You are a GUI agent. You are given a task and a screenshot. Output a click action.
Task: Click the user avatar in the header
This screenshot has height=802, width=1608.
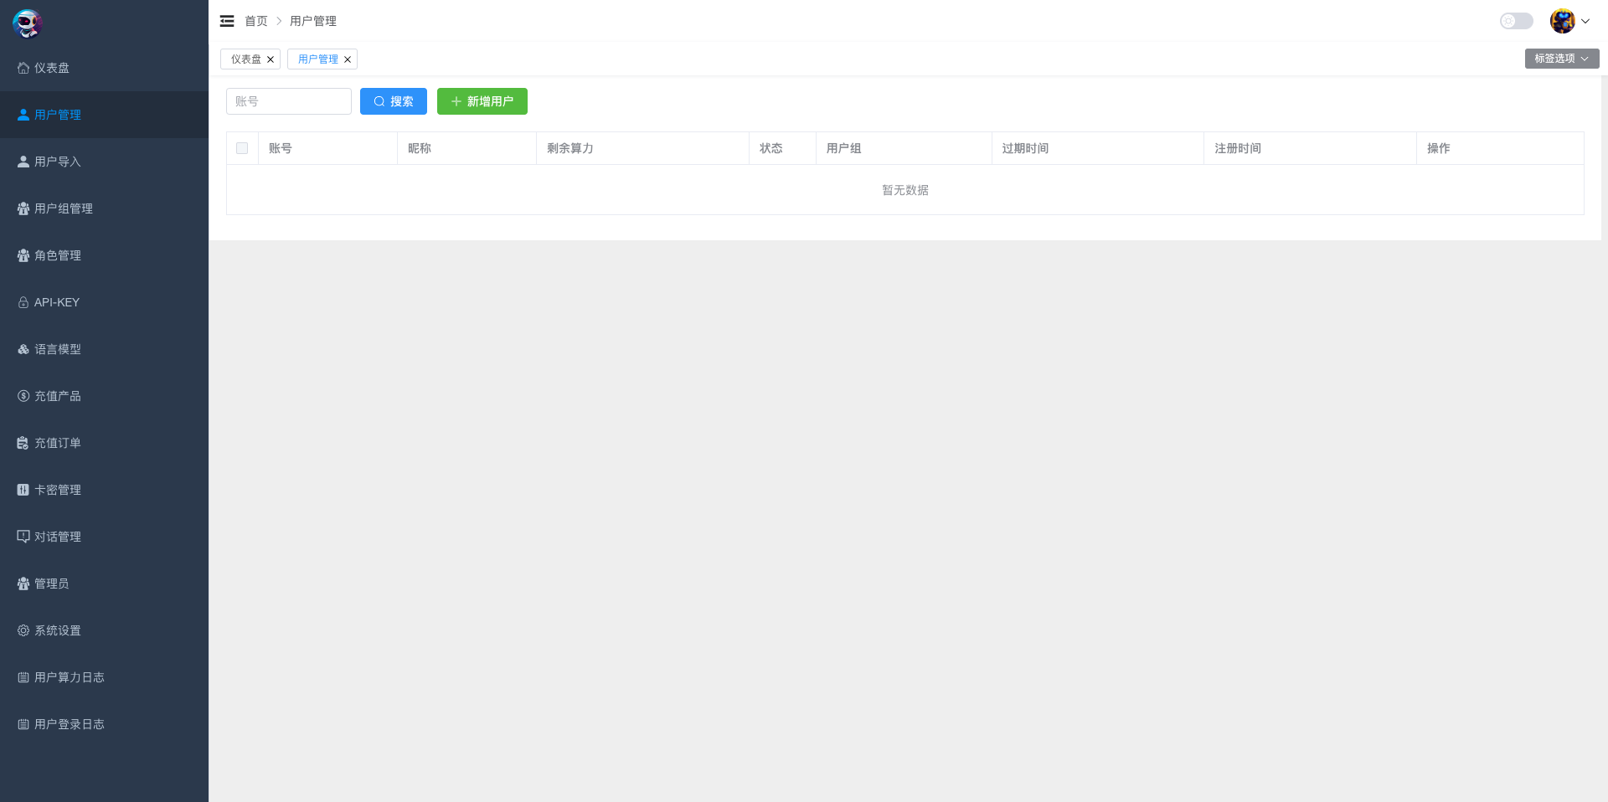[1562, 21]
